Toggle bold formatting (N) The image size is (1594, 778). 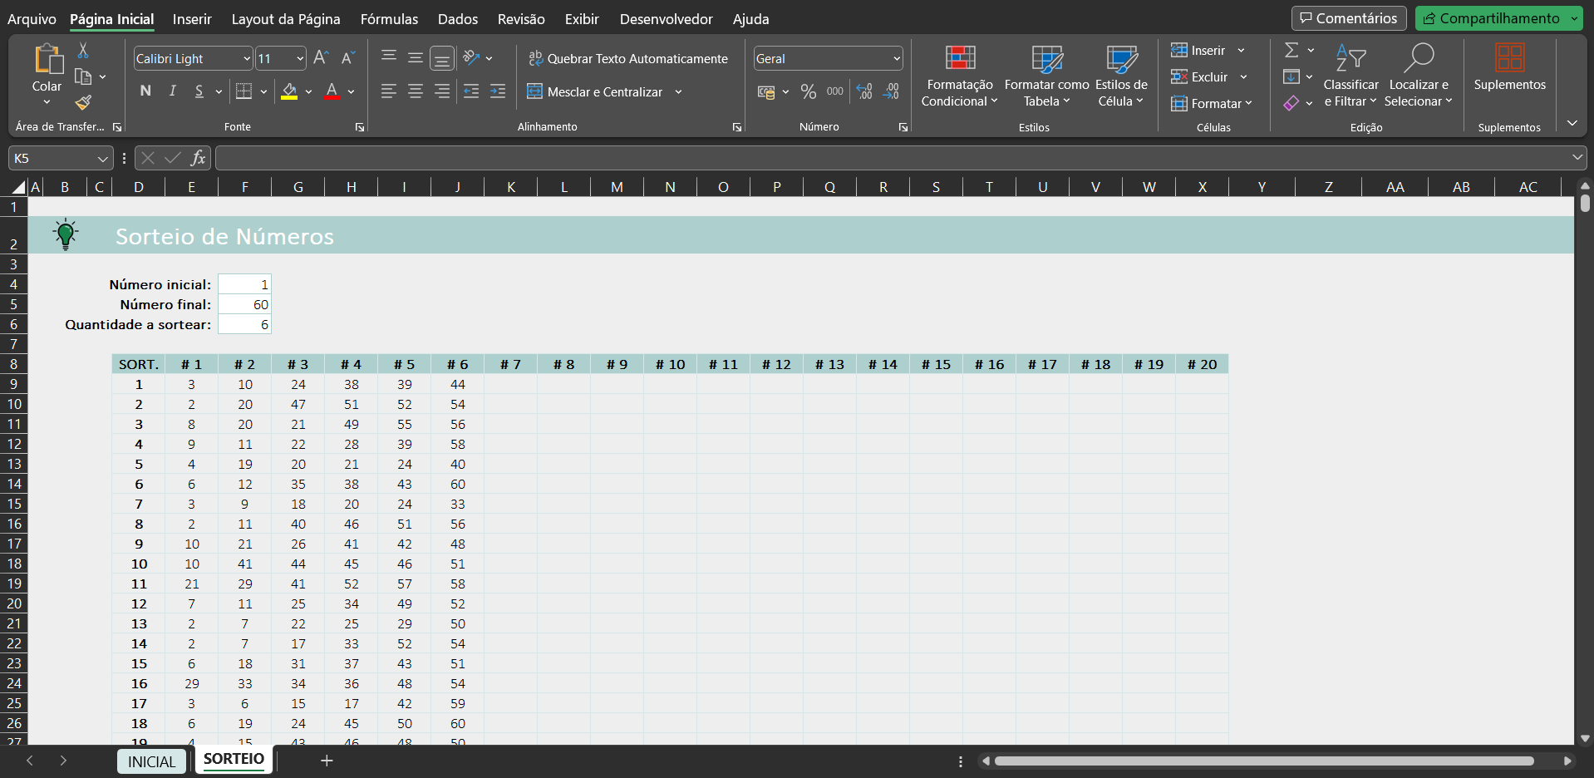pyautogui.click(x=145, y=91)
